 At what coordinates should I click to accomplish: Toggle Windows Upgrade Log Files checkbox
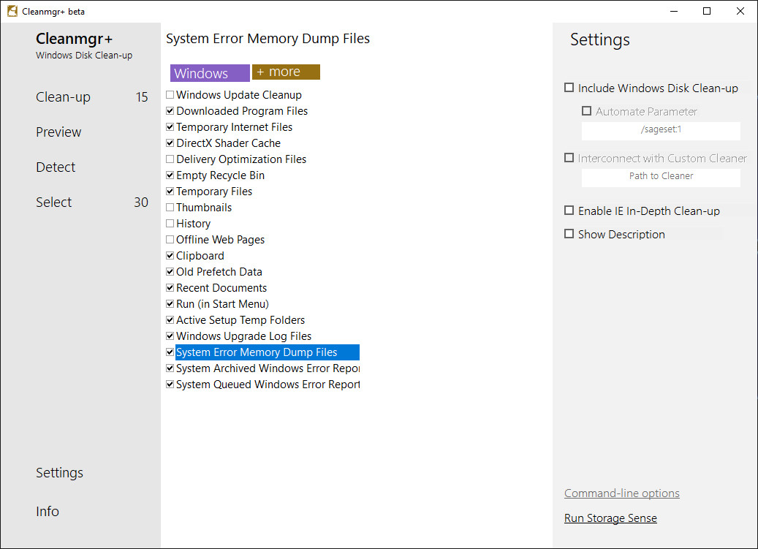pyautogui.click(x=170, y=336)
